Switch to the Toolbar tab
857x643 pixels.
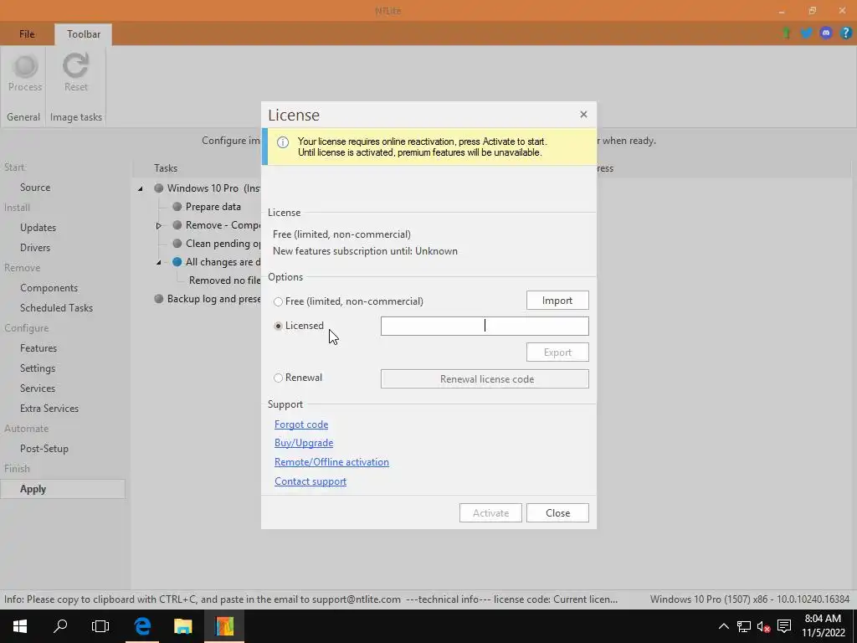click(x=83, y=33)
